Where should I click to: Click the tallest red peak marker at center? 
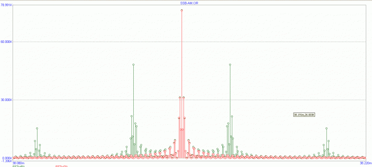(182, 11)
